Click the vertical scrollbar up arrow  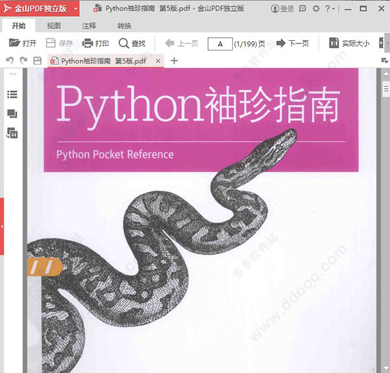point(385,73)
